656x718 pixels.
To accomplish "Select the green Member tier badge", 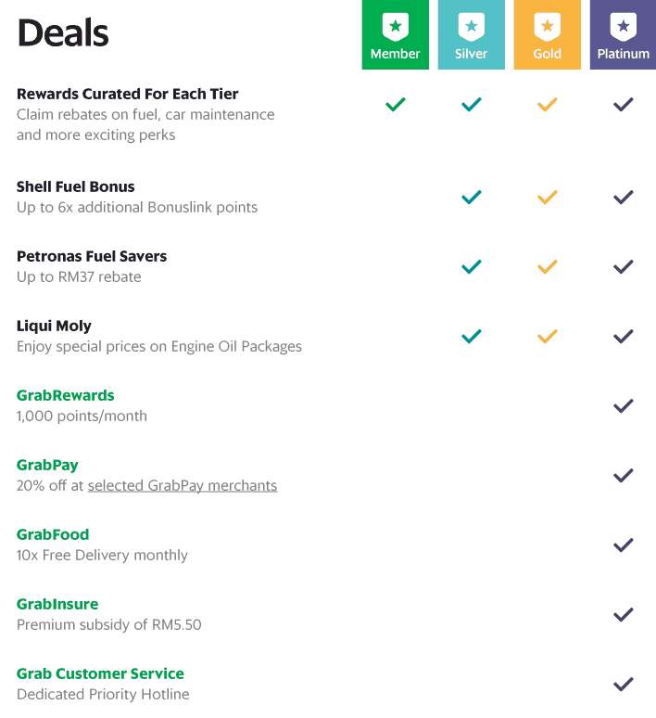I will pyautogui.click(x=396, y=35).
